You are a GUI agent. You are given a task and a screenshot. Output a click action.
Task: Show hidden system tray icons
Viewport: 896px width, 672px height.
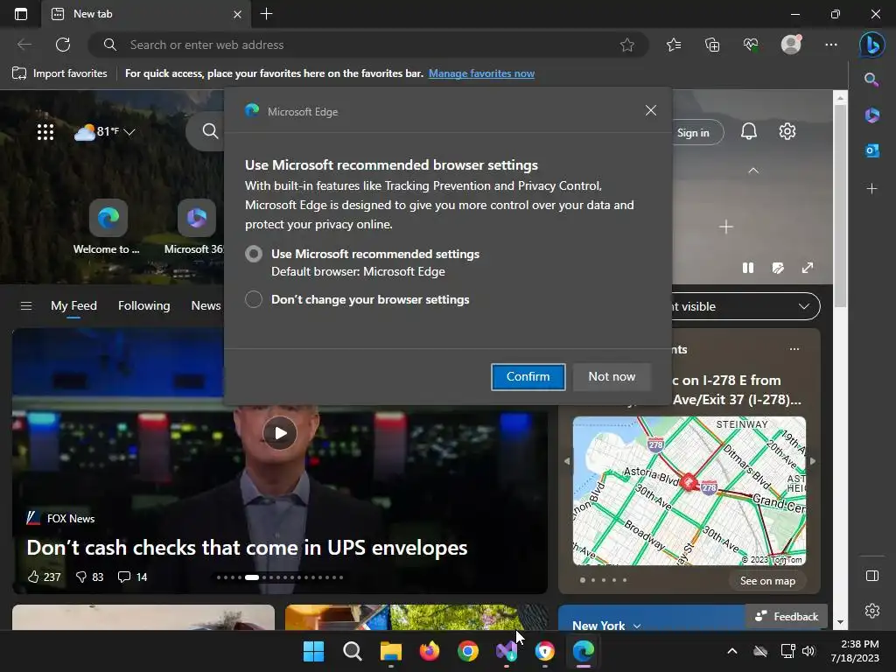tap(732, 651)
